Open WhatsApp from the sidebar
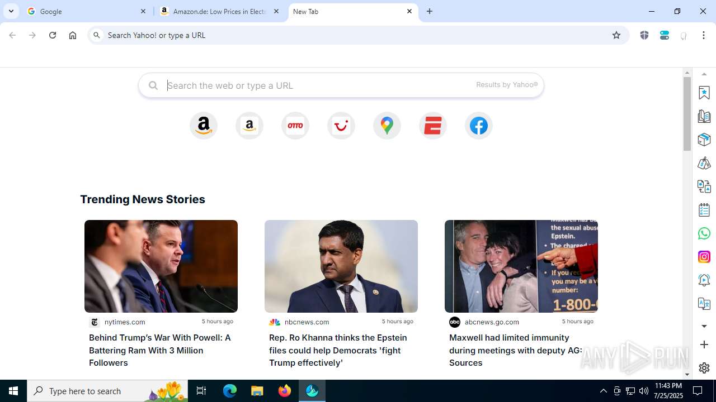The image size is (716, 402). click(x=704, y=233)
